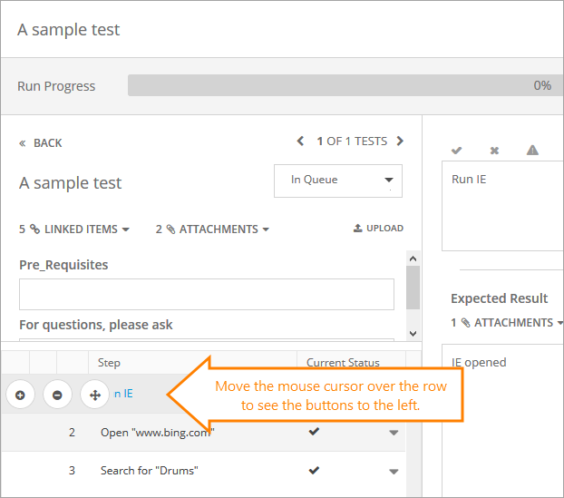564x498 pixels.
Task: Go to previous test arrow
Action: pos(301,142)
